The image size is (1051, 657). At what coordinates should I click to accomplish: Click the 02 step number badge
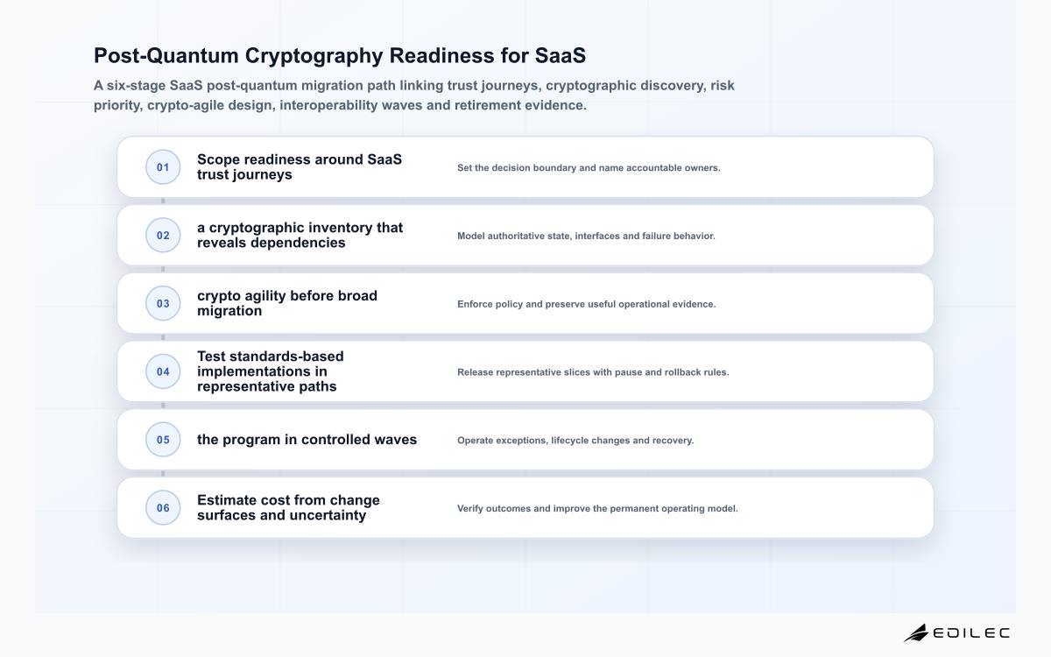[x=163, y=236]
